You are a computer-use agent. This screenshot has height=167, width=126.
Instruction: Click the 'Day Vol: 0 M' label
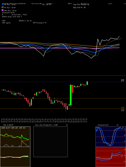point(79,8)
